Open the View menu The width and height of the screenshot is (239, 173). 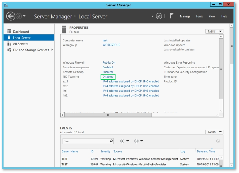coord(212,16)
